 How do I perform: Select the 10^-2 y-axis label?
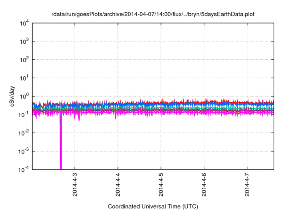(24, 133)
